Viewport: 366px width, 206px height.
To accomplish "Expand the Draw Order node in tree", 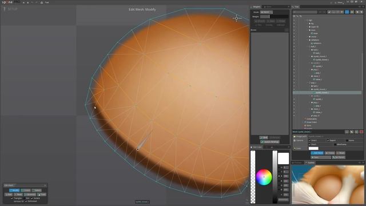I will tap(305, 122).
